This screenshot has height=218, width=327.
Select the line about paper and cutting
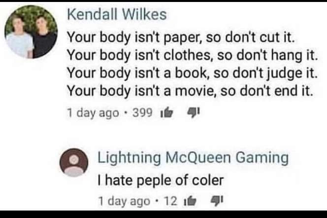click(x=181, y=38)
